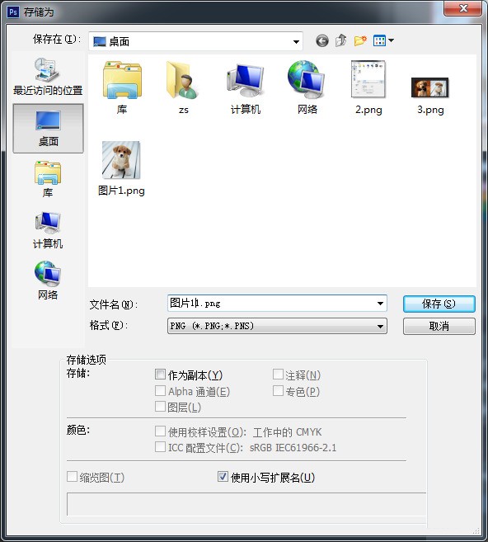Screen dimensions: 488x542
Task: Create a new folder with the toolbar icon
Action: pyautogui.click(x=360, y=40)
